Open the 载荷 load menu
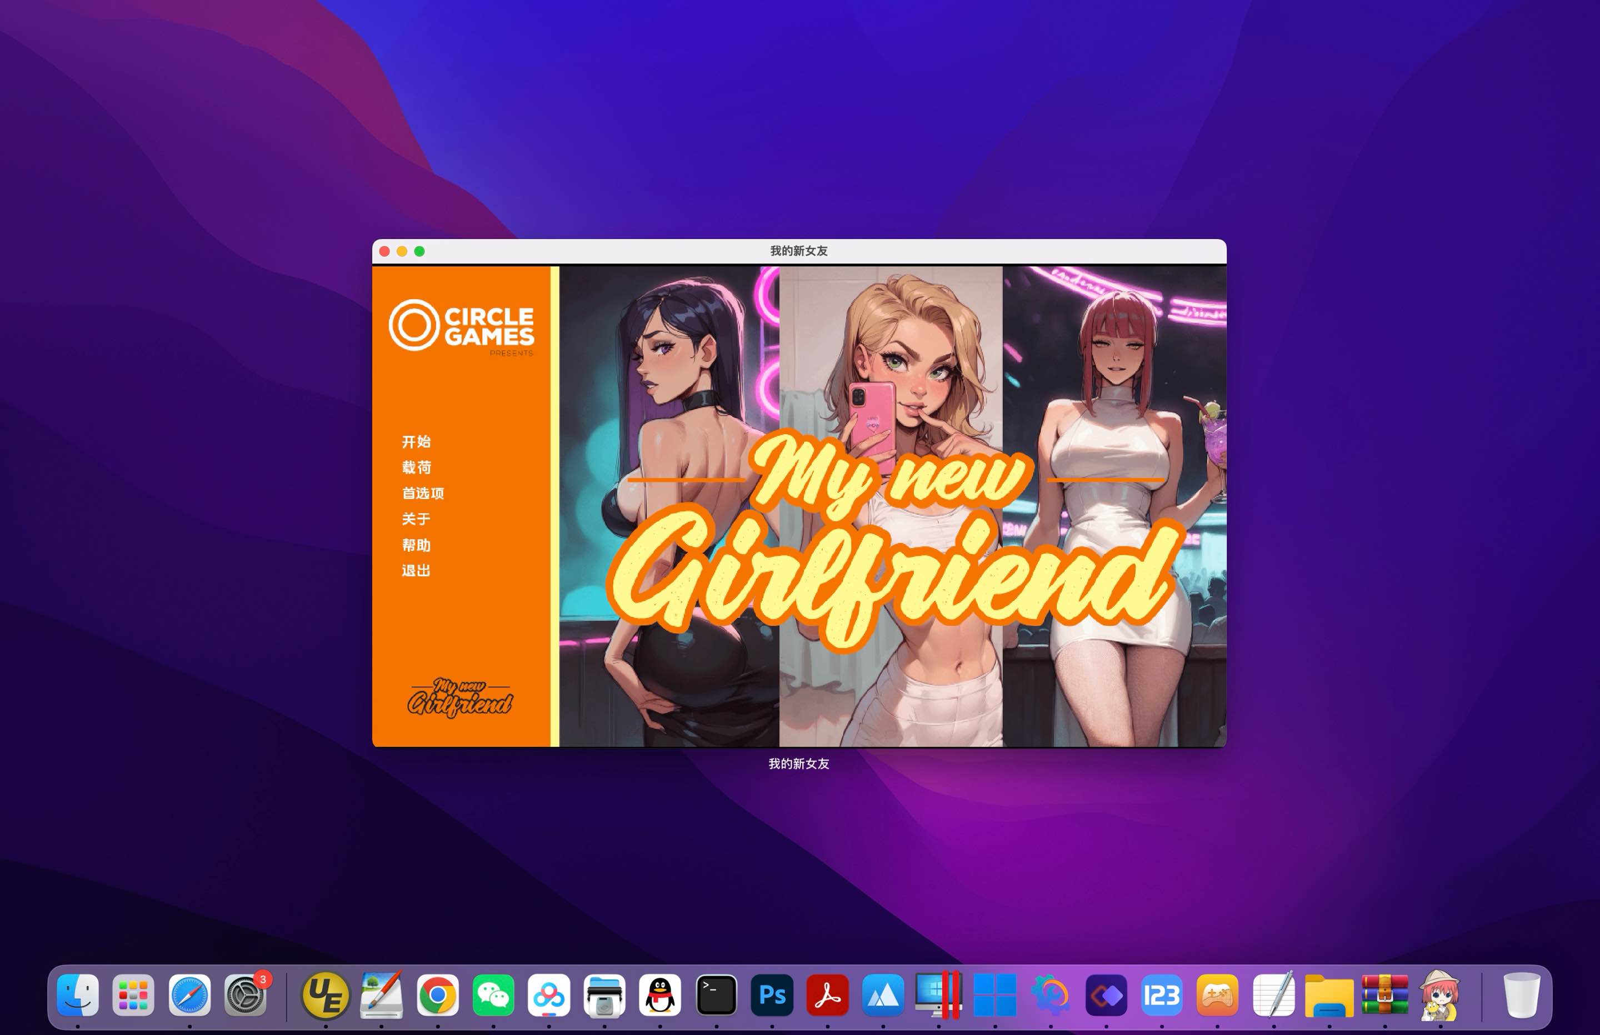This screenshot has width=1600, height=1035. (x=416, y=467)
